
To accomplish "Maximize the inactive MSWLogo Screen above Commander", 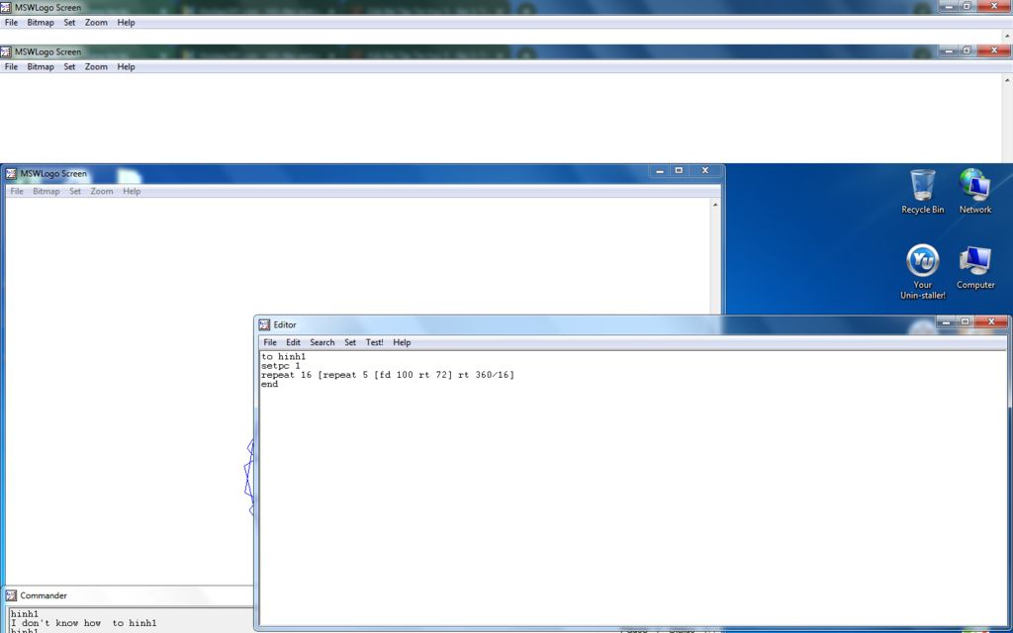I will coord(679,170).
